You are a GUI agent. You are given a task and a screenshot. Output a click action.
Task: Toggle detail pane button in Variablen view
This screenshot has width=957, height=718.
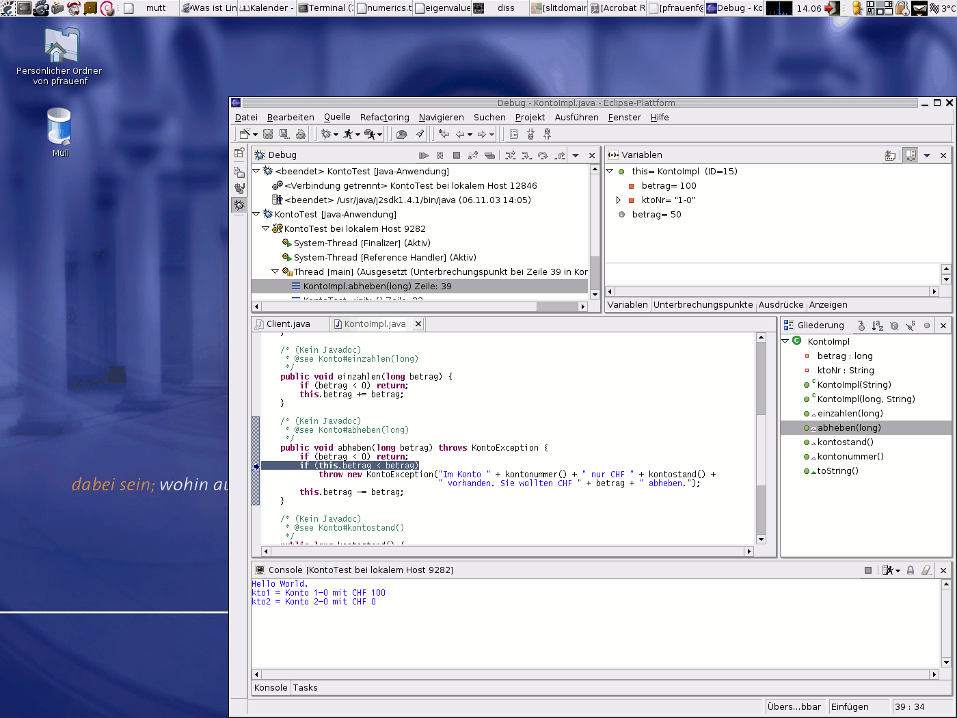tap(910, 155)
